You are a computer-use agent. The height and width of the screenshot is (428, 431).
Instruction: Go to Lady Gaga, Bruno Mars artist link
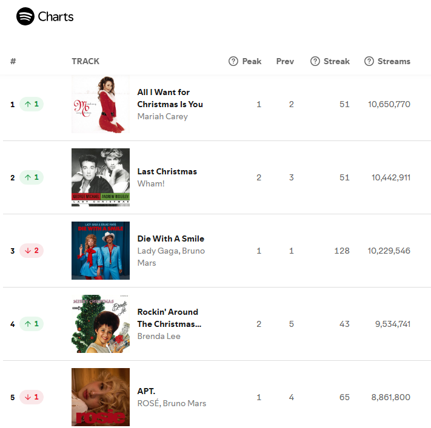[x=171, y=257]
